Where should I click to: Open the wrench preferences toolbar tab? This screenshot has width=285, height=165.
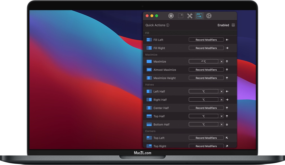tap(190, 16)
